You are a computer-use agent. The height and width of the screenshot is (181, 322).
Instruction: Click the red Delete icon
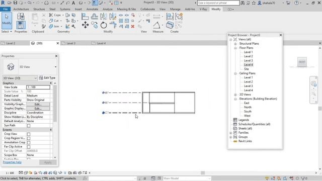tap(133, 27)
